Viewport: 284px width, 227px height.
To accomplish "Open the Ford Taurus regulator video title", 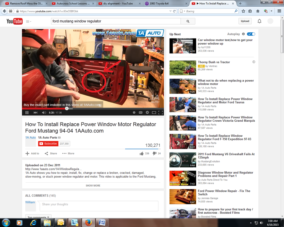I will click(x=225, y=100).
